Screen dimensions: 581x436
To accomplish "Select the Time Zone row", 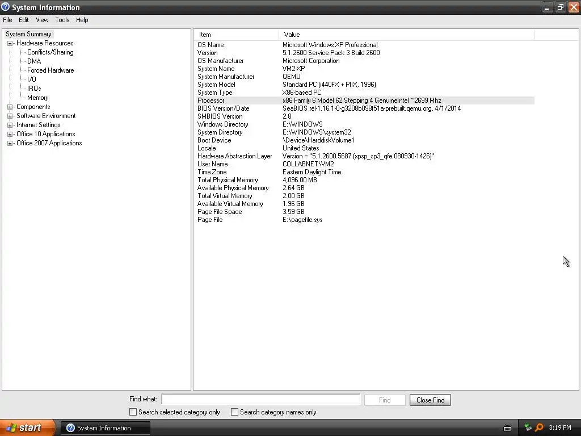I will (x=365, y=173).
